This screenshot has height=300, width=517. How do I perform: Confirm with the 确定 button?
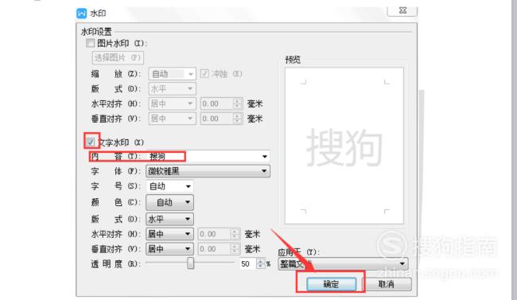pos(332,284)
